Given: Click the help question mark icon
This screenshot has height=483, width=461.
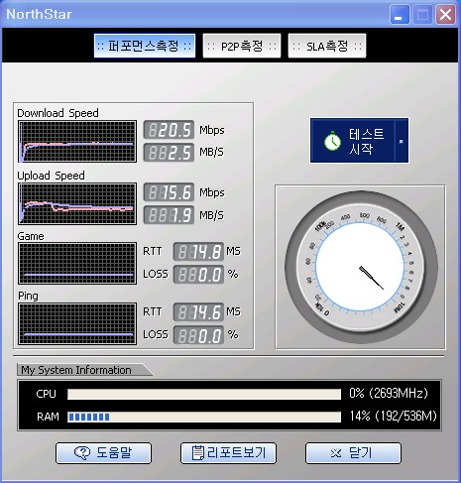Looking at the screenshot, I should click(82, 452).
